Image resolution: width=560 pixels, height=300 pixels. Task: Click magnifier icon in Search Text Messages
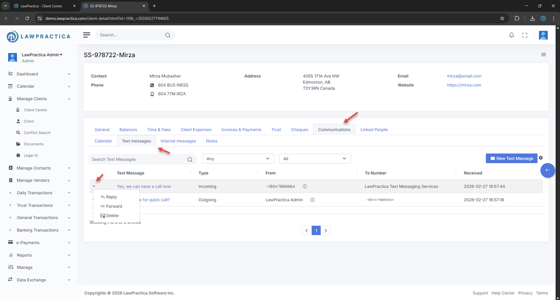190,159
